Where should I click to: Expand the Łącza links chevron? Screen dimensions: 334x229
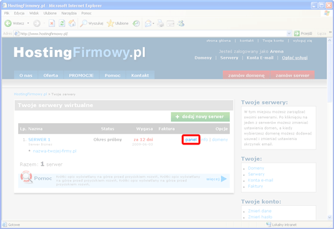330,33
